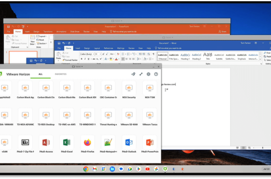Click the Horizon disconnect server icon
The image size is (271, 179).
click(141, 74)
